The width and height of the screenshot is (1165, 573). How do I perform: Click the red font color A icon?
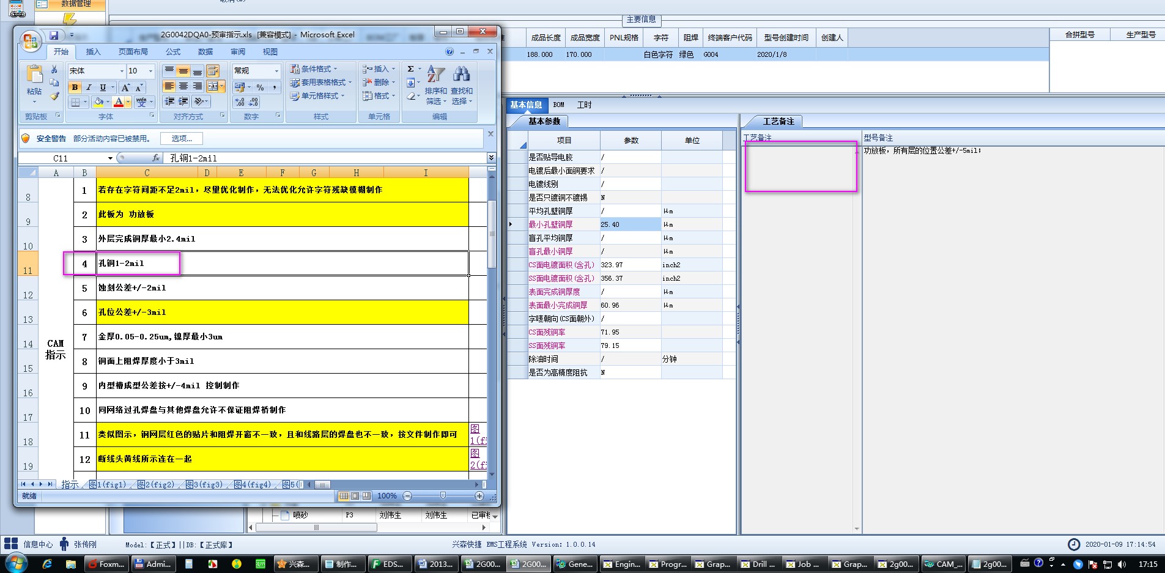tap(119, 102)
